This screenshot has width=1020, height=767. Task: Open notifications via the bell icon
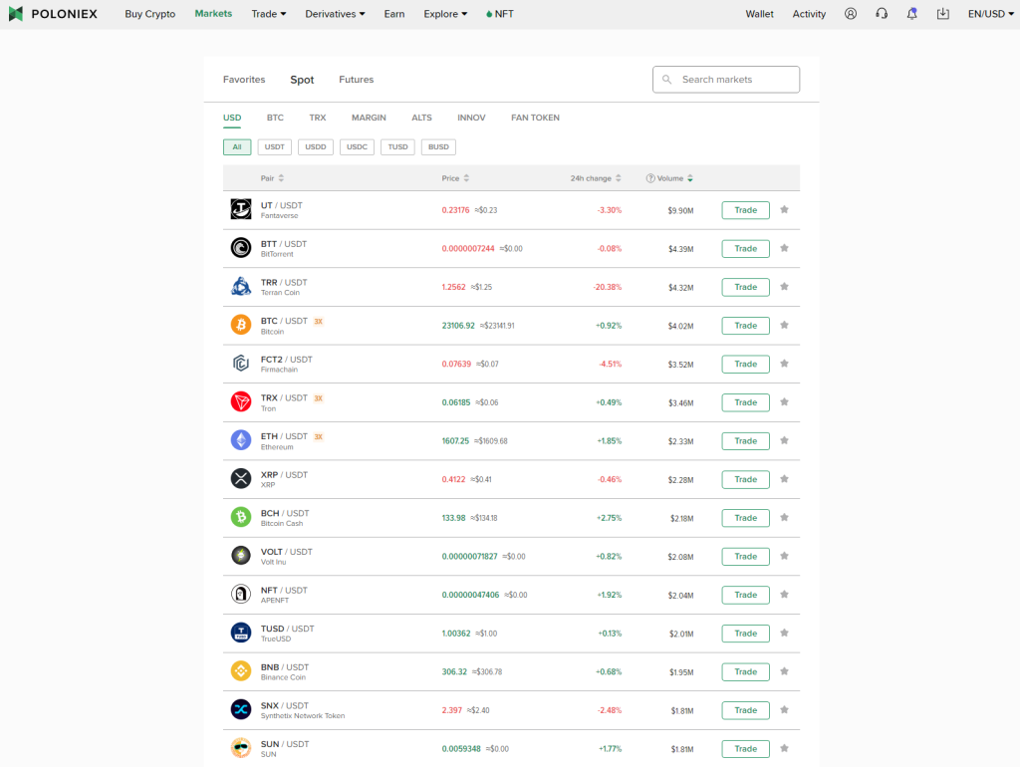pyautogui.click(x=911, y=14)
